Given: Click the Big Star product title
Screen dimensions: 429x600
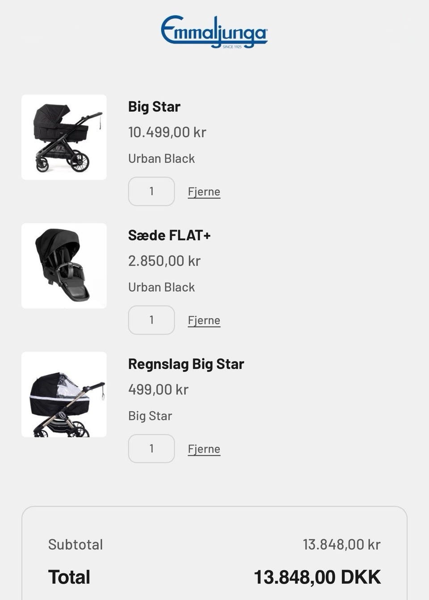Looking at the screenshot, I should pos(154,107).
